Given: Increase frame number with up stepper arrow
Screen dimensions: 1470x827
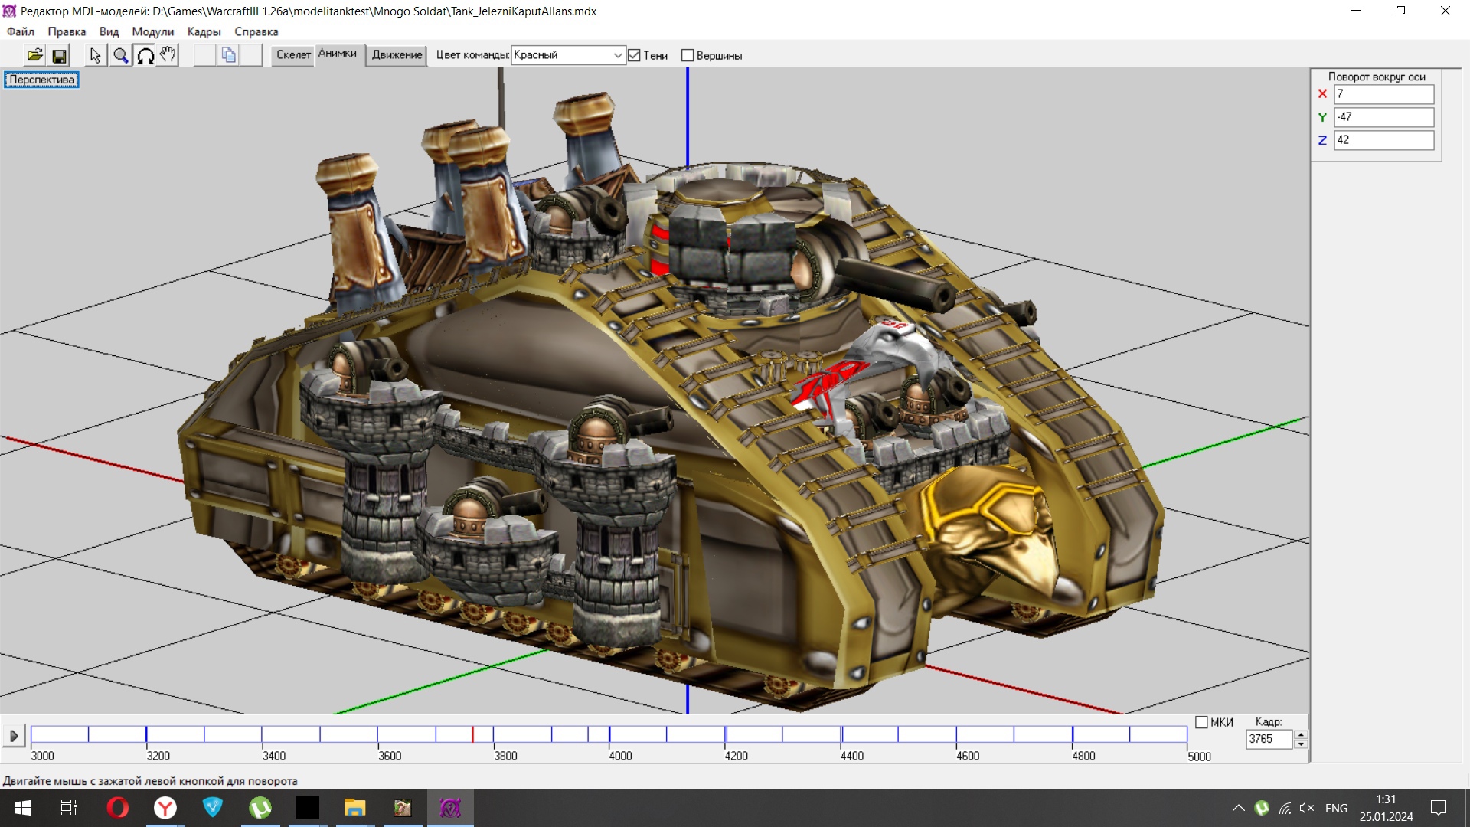Looking at the screenshot, I should coord(1301,734).
